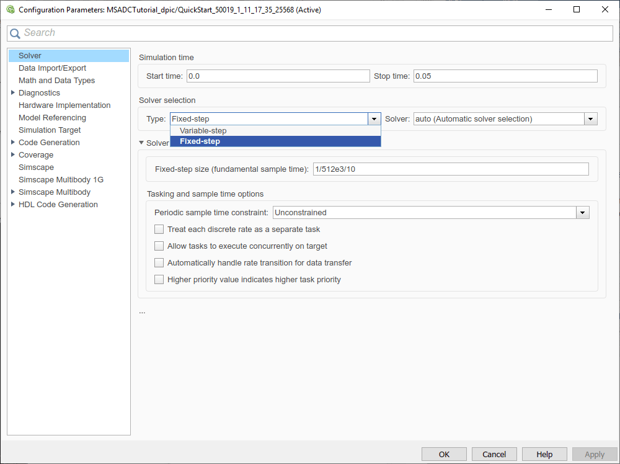Viewport: 620px width, 464px height.
Task: Open the Solver selection dropdown arrow
Action: click(x=591, y=119)
